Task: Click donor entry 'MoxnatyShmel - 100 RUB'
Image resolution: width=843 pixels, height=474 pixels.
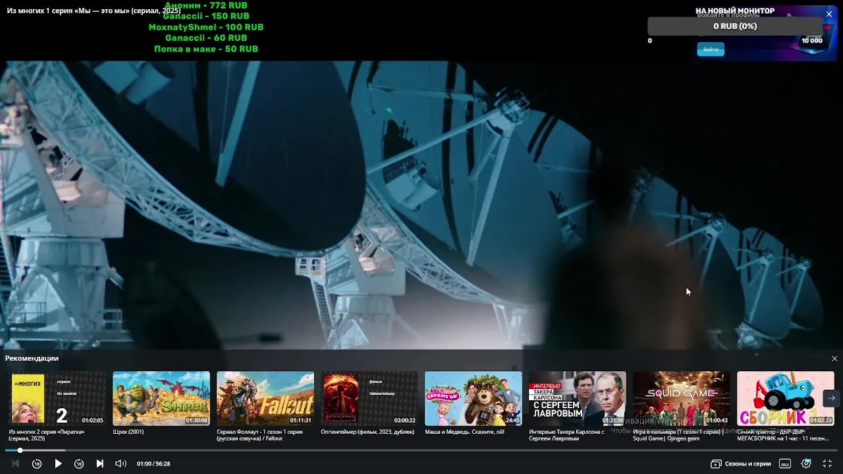Action: (x=206, y=27)
